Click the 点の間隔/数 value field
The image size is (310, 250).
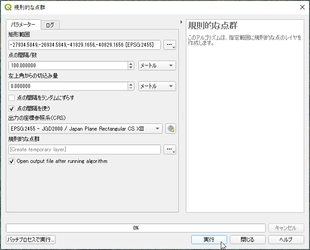[x=68, y=66]
